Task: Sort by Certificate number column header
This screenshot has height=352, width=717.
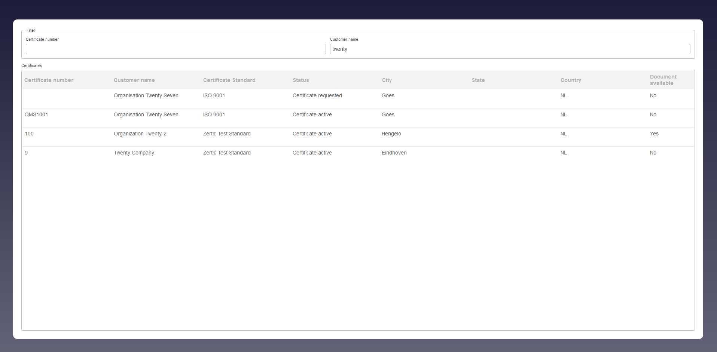Action: (x=49, y=80)
